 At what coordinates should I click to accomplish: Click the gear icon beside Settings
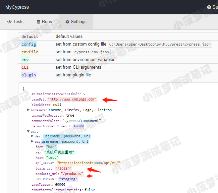tap(67, 22)
